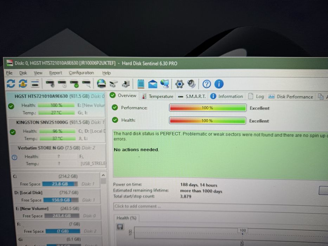Screen dimensions: 328x246
Task: Click the disk with magnifier icon
Action: click(86, 84)
